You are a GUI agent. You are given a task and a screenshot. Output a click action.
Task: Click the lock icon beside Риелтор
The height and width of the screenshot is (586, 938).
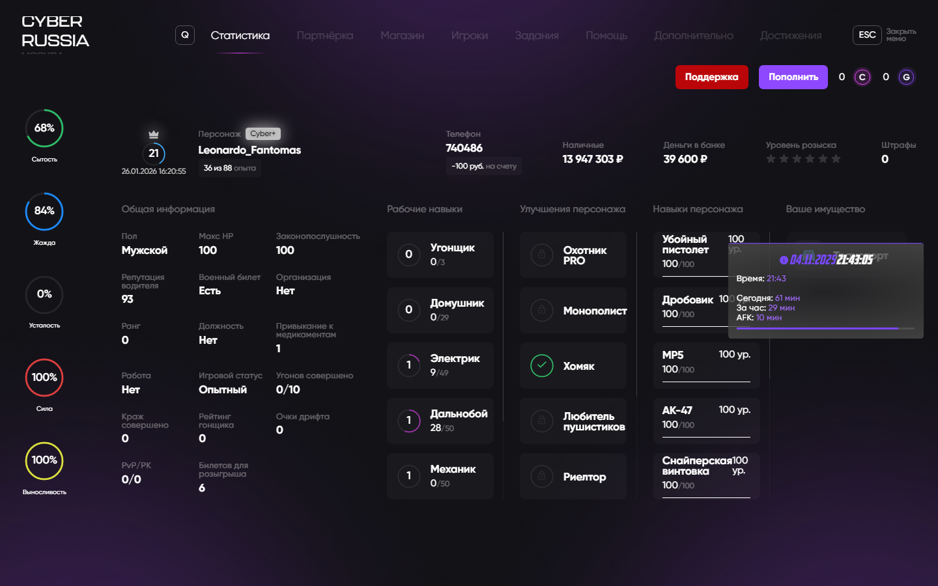(x=541, y=477)
